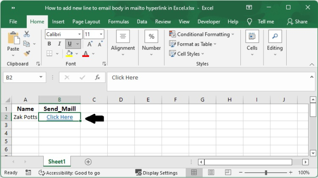Apply the yellow fill color
This screenshot has width=318, height=178.
[x=69, y=54]
